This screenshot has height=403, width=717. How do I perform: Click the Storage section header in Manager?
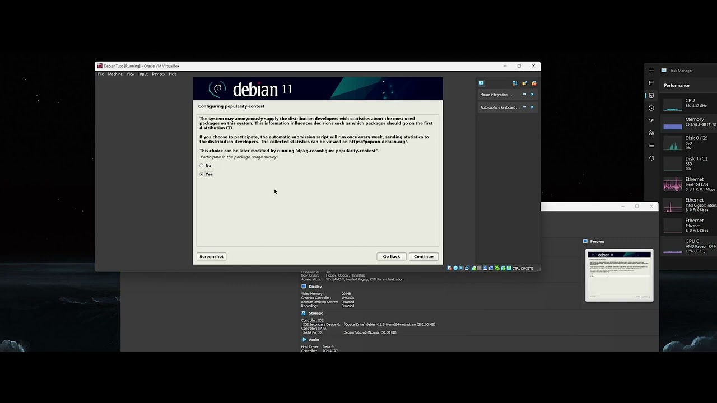(316, 313)
